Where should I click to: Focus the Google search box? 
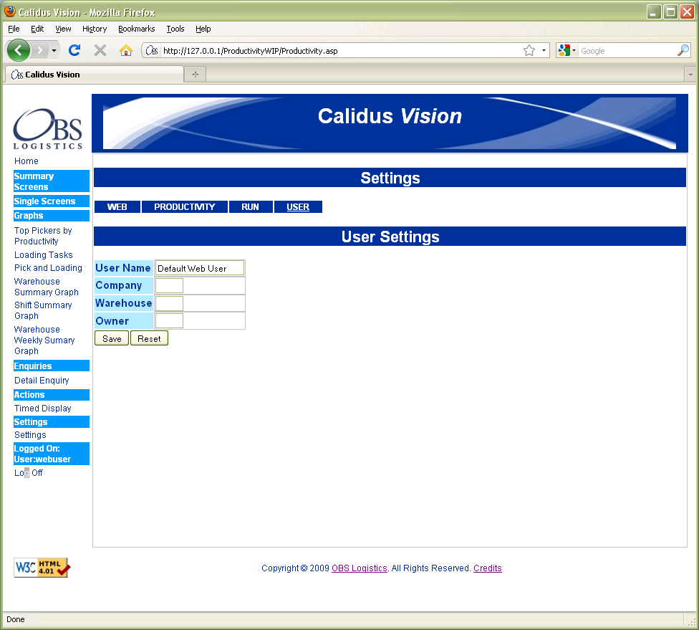[x=627, y=51]
